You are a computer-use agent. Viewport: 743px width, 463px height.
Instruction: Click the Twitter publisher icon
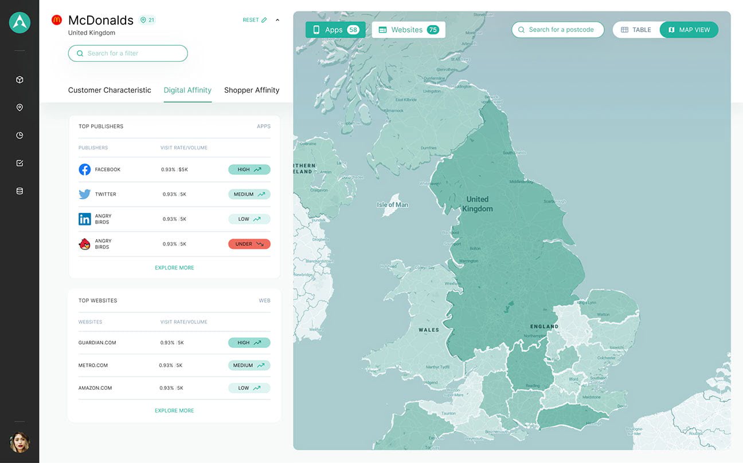coord(85,194)
